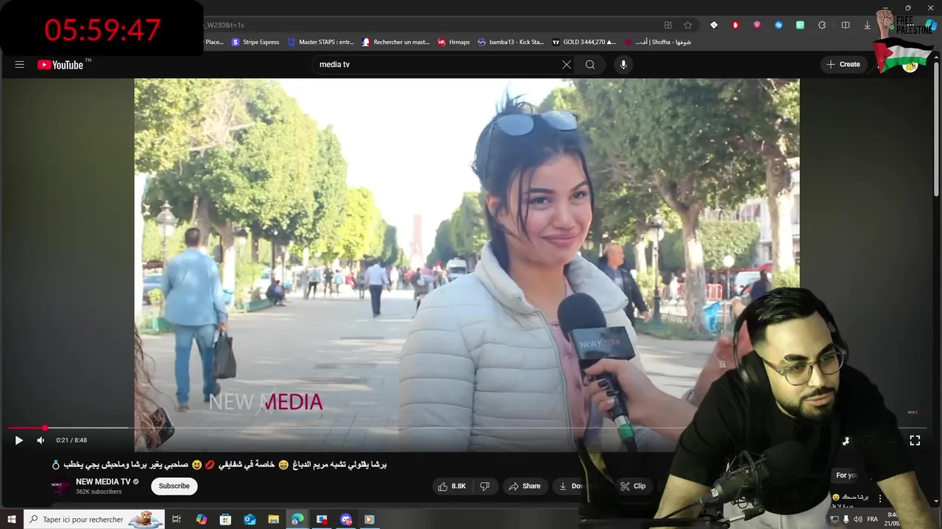Open Microsoft Store from the taskbar

point(226,519)
